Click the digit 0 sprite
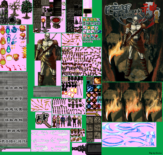Screen dimensions: 163x155 click(x=84, y=39)
